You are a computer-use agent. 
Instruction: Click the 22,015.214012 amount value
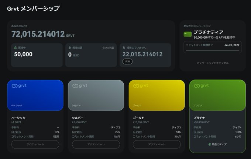coord(142,54)
